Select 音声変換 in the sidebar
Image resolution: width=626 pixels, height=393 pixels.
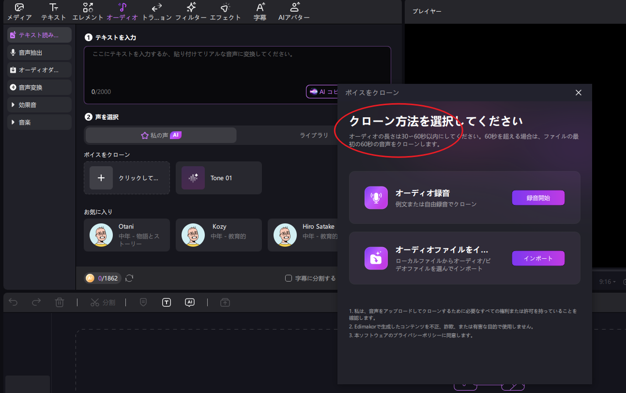pos(39,87)
